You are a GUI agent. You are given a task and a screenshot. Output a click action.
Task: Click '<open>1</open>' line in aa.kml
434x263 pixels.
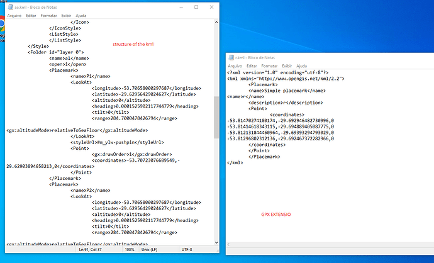(68, 64)
